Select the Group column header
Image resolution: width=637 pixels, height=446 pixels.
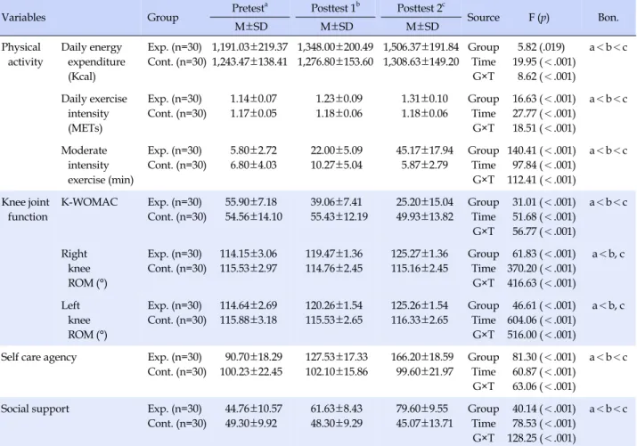point(162,18)
